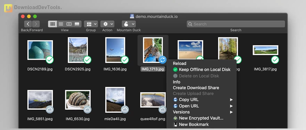The height and width of the screenshot is (130, 306).
Task: Open the Copy URL submenu
Action: pos(201,99)
